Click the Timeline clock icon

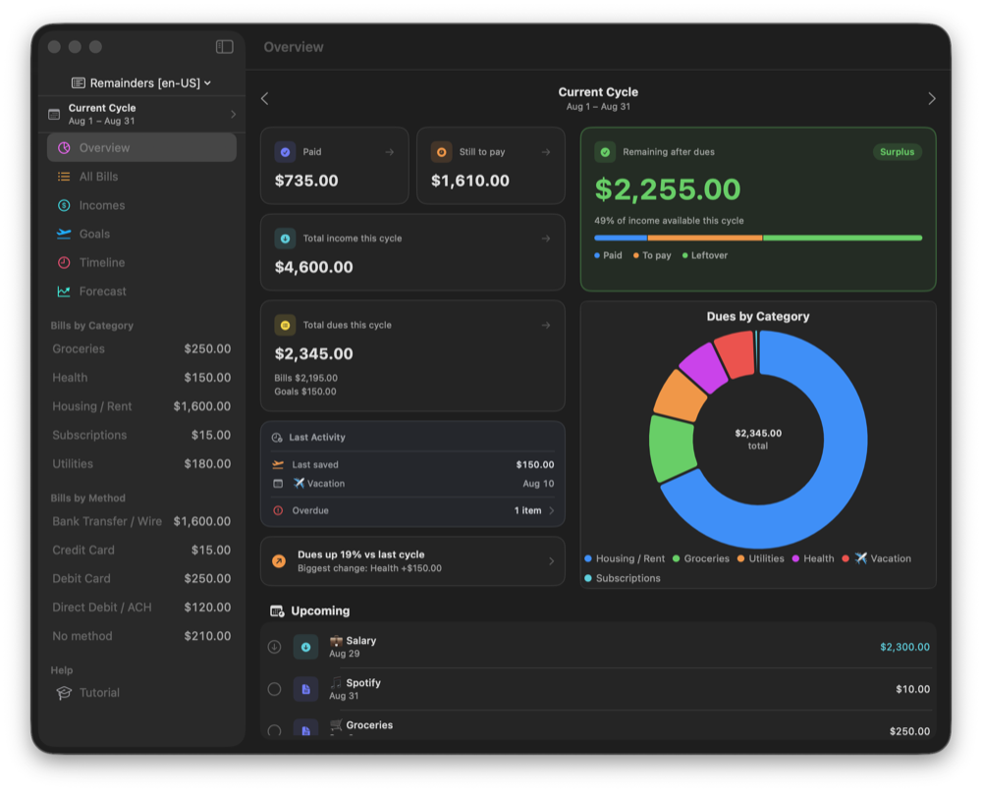tap(64, 263)
